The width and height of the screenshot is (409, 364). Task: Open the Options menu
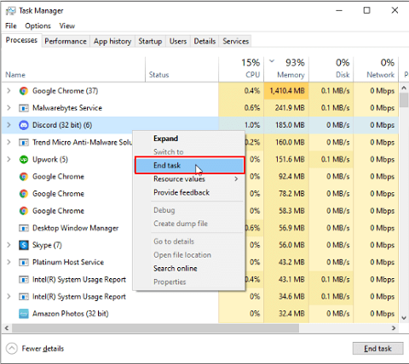tap(37, 26)
